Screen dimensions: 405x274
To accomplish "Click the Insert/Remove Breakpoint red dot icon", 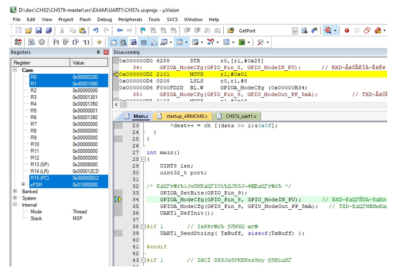I will [x=347, y=31].
